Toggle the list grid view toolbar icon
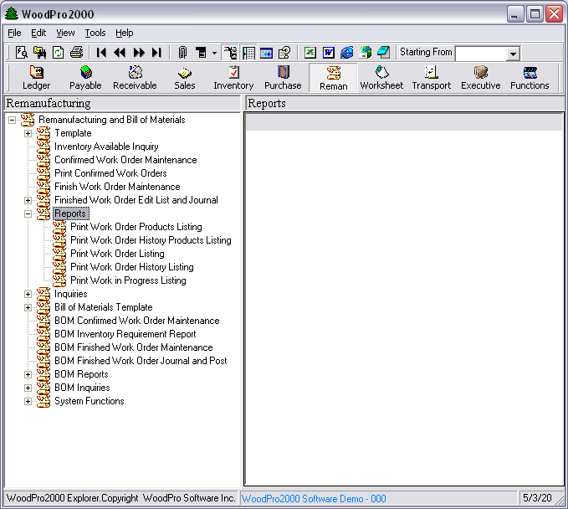The width and height of the screenshot is (568, 509). click(248, 53)
